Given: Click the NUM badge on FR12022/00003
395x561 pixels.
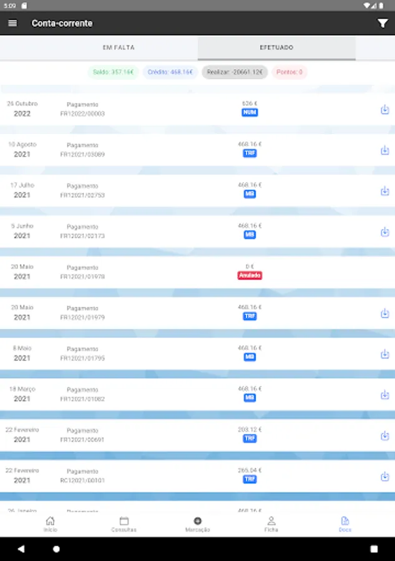Looking at the screenshot, I should [250, 113].
